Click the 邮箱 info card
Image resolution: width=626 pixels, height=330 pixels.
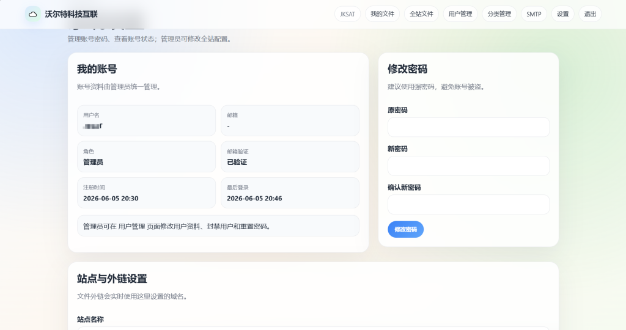click(290, 120)
